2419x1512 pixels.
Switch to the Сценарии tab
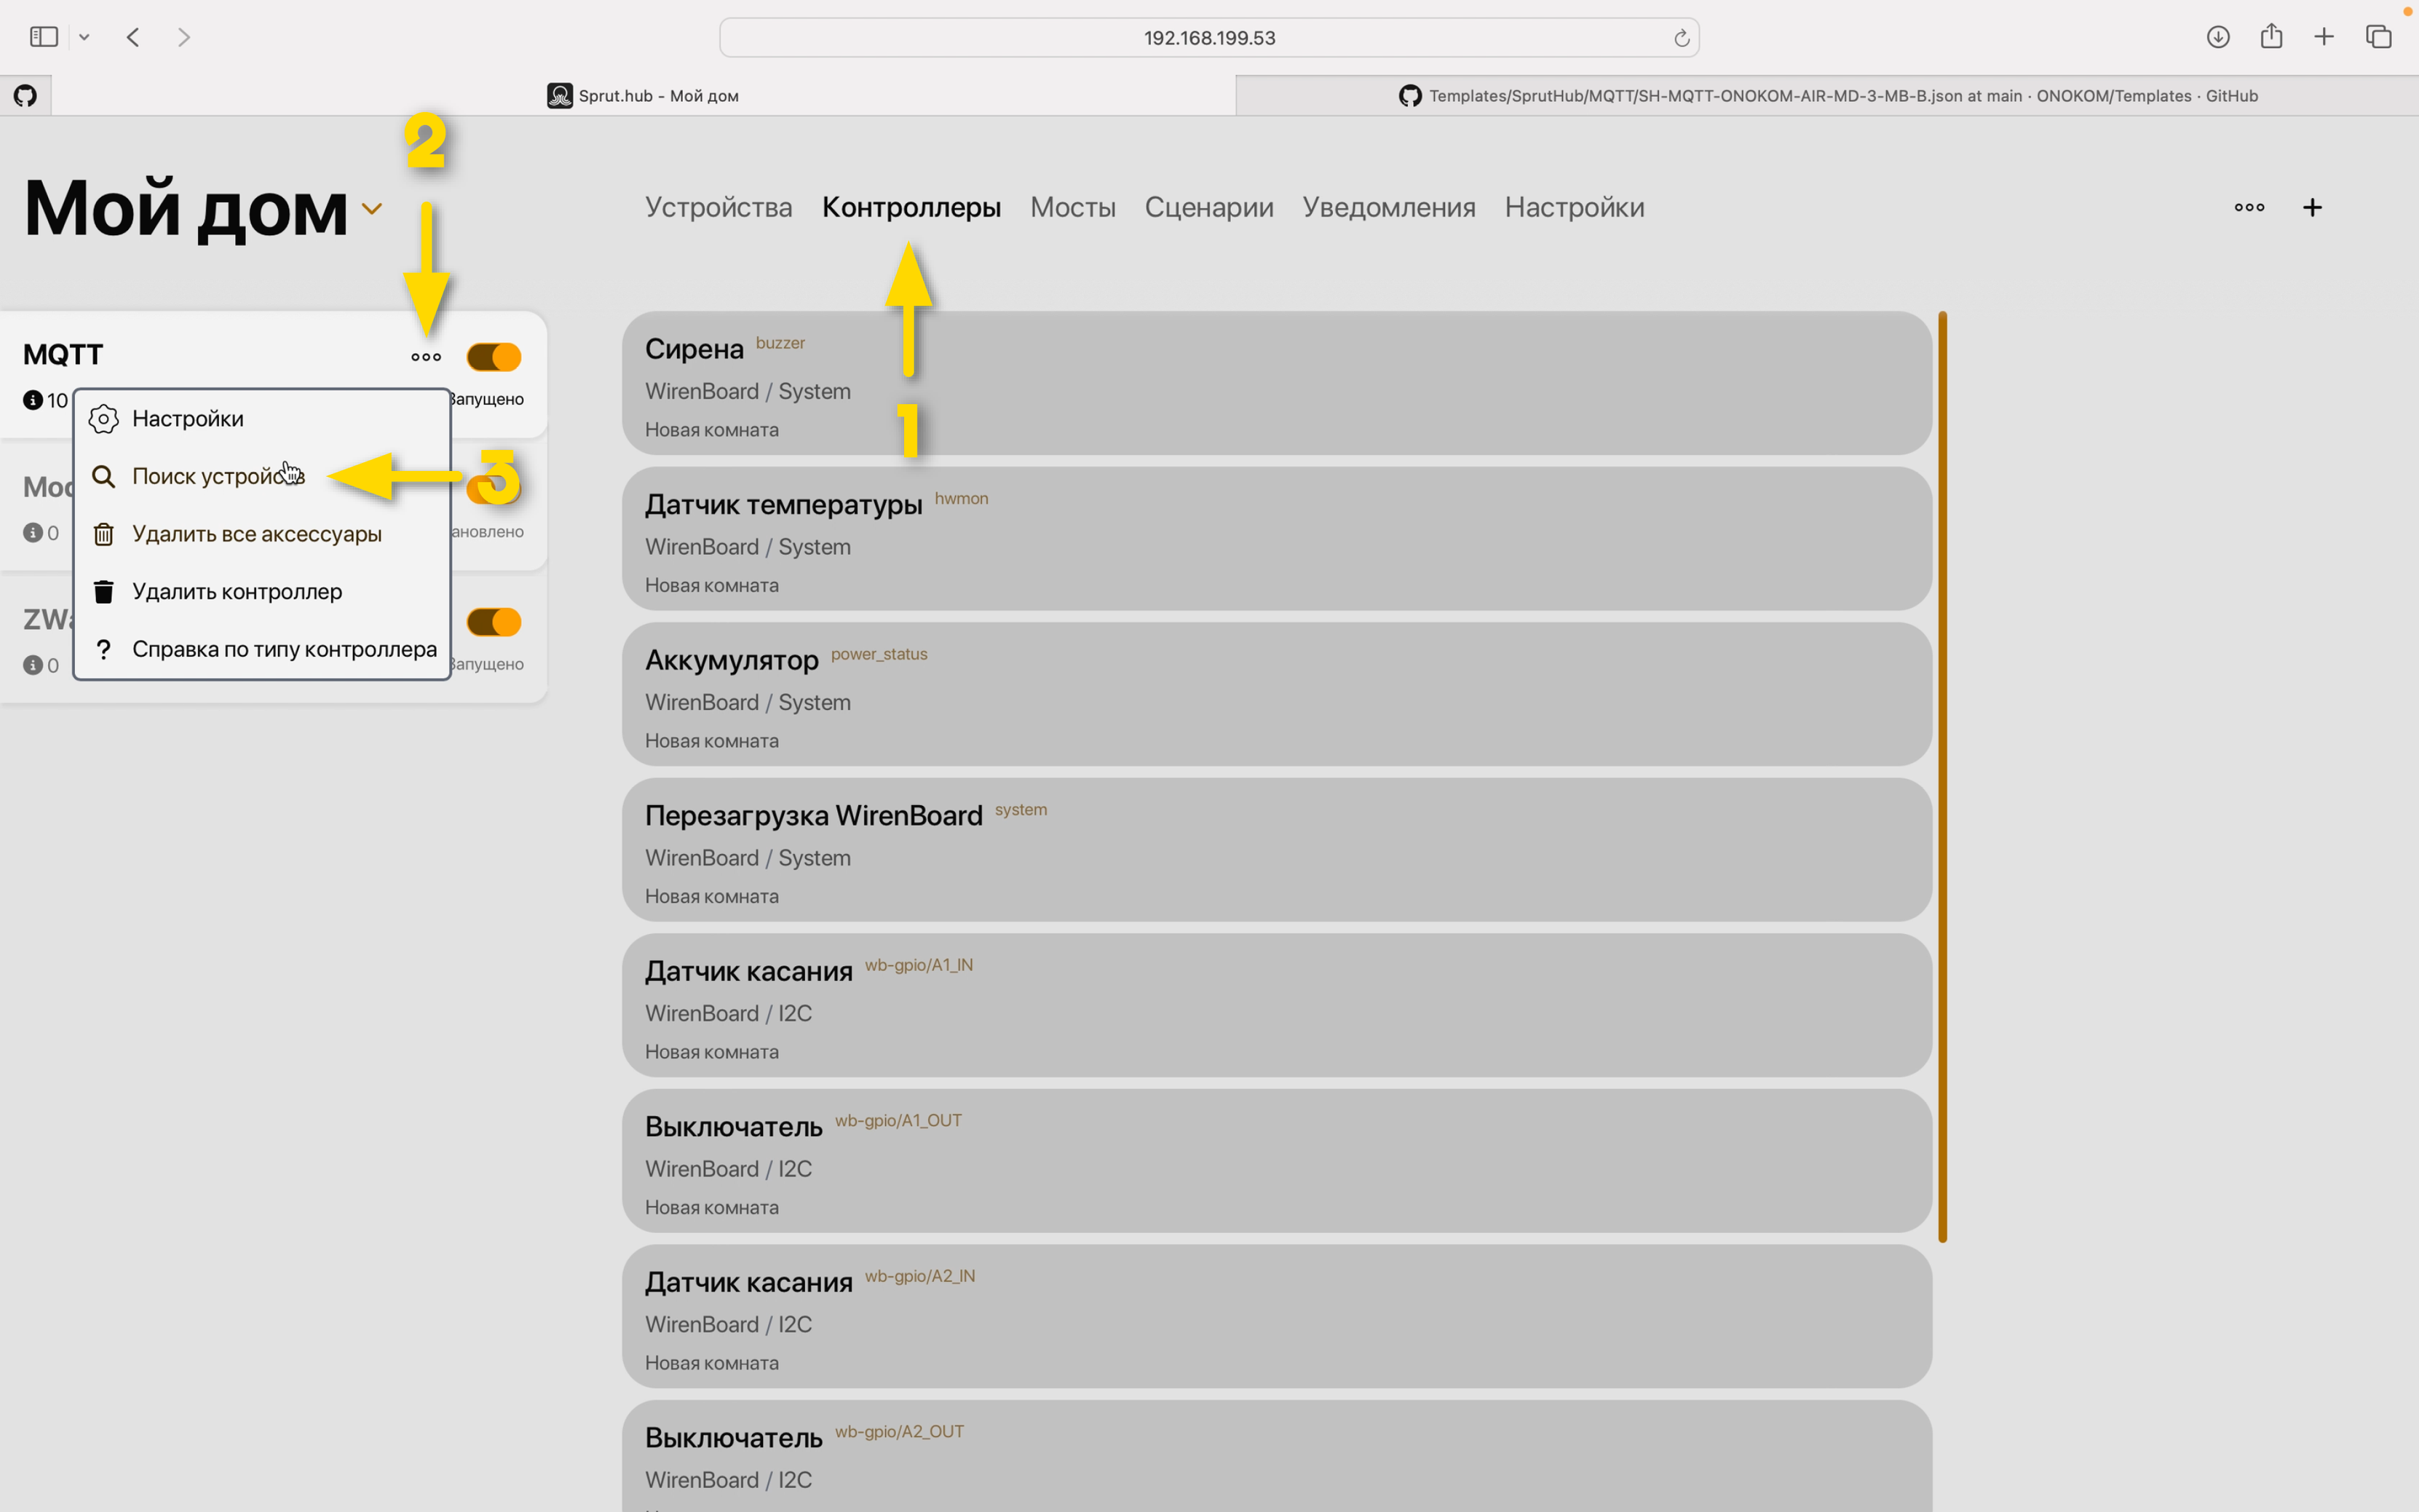(1208, 207)
